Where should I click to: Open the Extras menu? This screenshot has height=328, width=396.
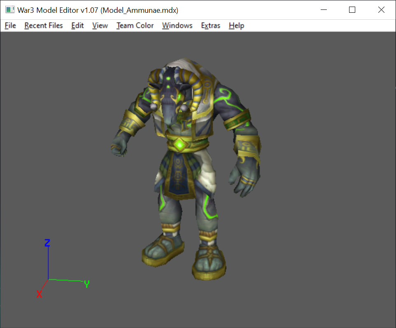(211, 26)
